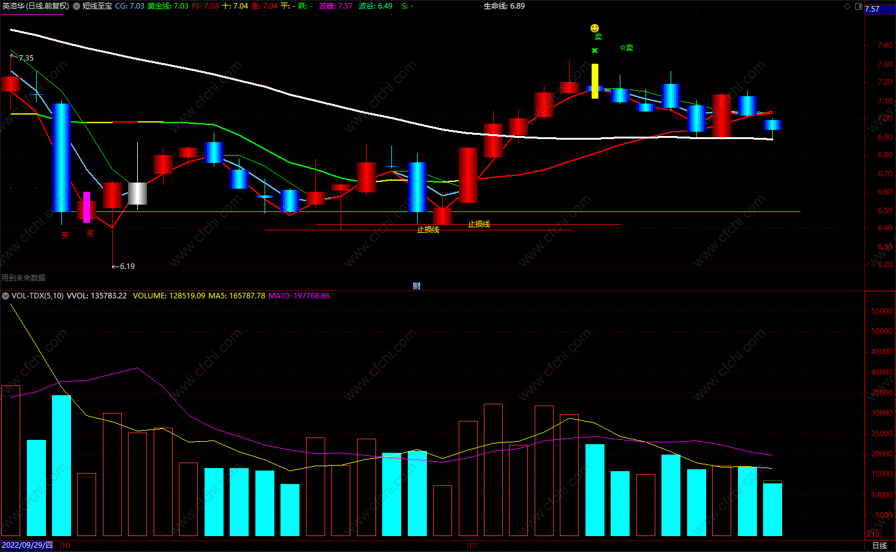Viewport: 896px width, 552px height.
Task: Open the 短线至宝 indicator dropdown arrow
Action: tap(77, 6)
